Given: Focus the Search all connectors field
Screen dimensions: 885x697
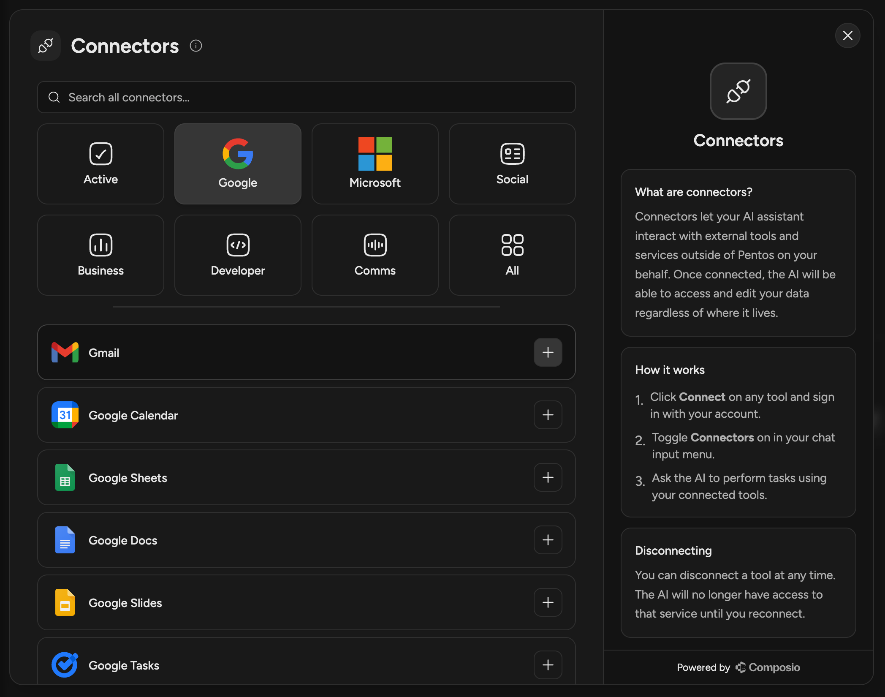Looking at the screenshot, I should pos(307,97).
